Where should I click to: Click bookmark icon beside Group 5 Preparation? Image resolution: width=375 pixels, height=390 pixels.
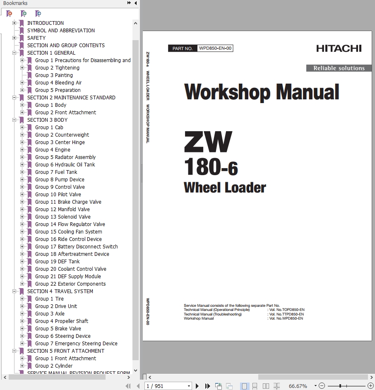[x=29, y=90]
